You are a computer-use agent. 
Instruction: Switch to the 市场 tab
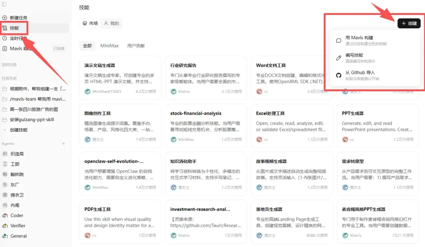pyautogui.click(x=90, y=23)
